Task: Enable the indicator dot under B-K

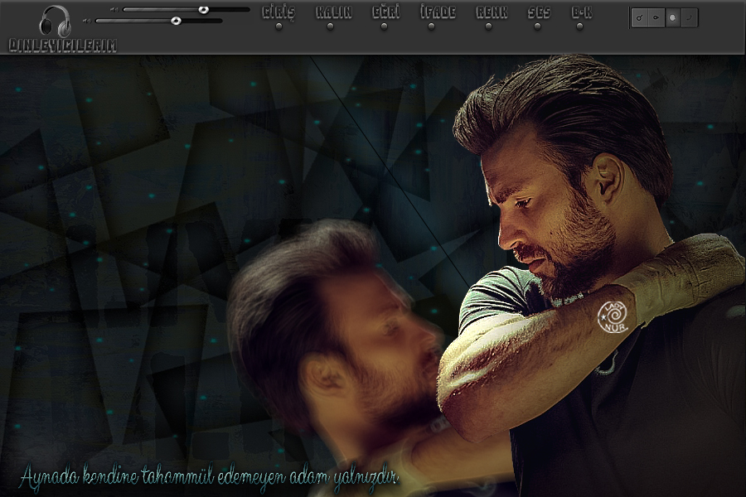Action: pos(580,27)
